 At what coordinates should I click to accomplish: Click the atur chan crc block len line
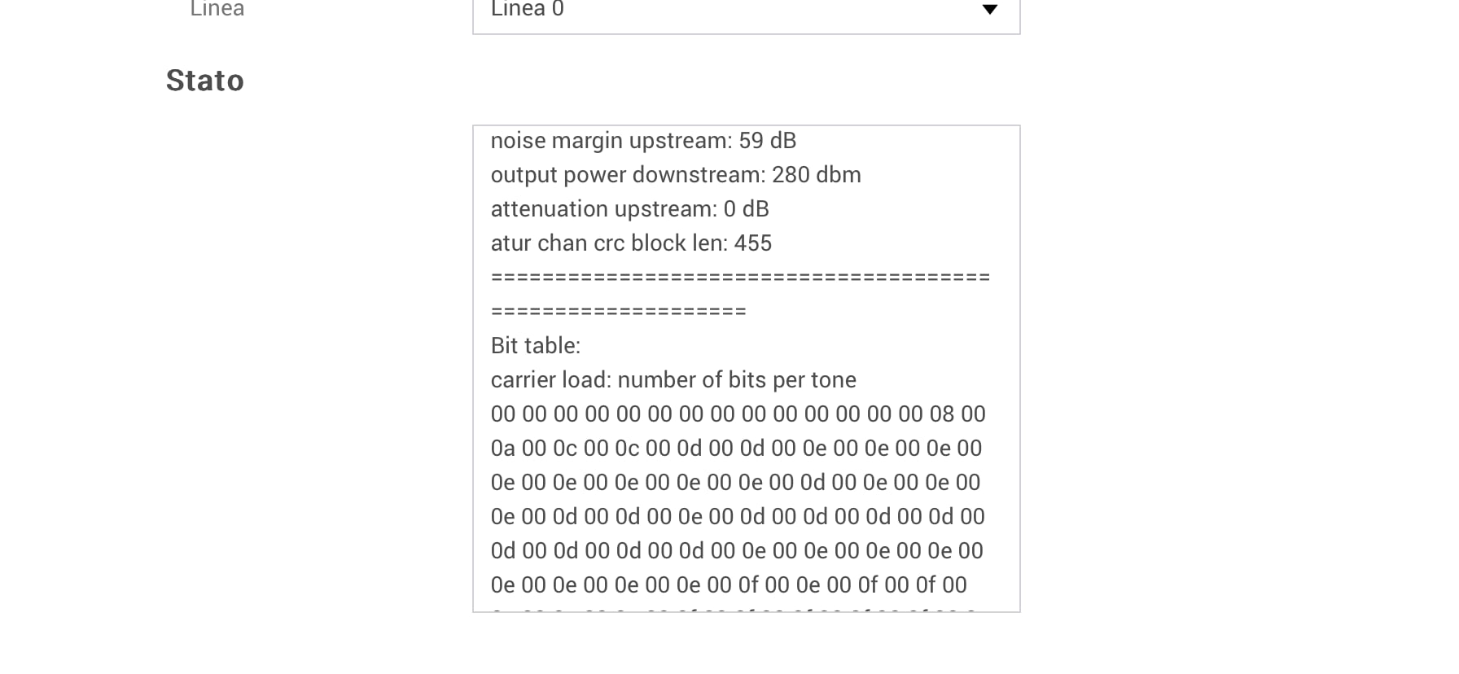pos(631,243)
